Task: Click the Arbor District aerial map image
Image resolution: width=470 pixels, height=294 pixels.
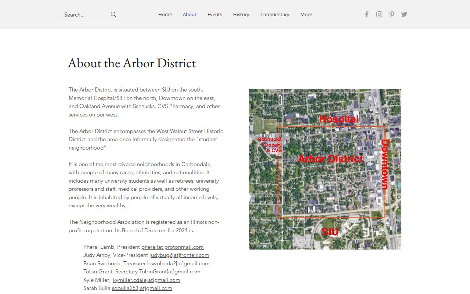Action: (x=325, y=169)
